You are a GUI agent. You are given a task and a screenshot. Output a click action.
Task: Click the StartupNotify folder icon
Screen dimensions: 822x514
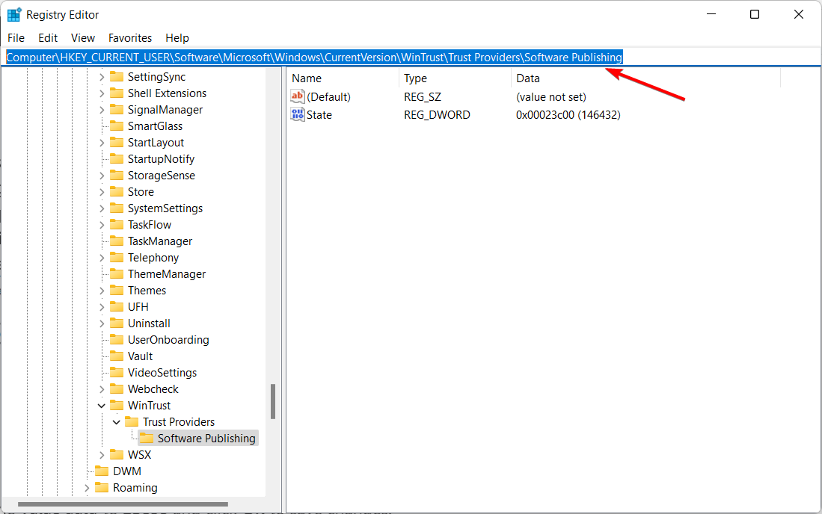coord(117,159)
